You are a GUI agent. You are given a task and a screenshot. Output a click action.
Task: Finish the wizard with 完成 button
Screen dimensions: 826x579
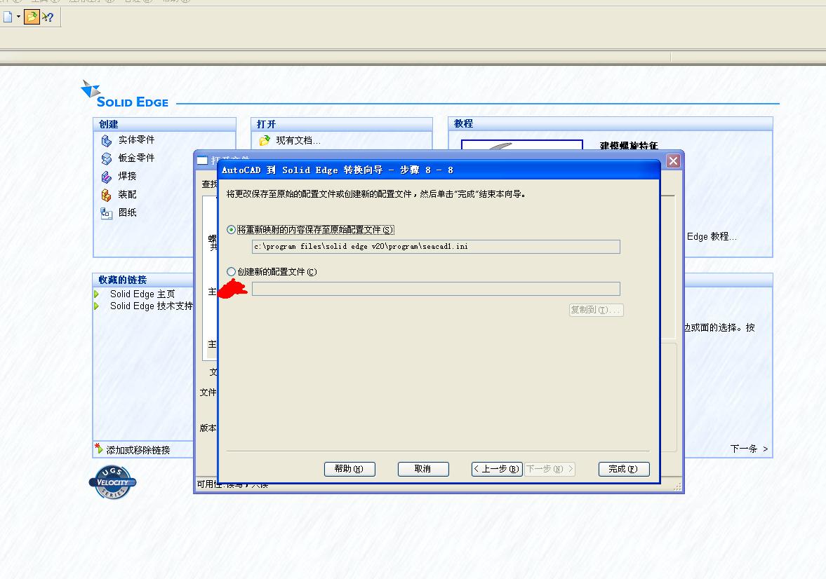(x=624, y=469)
